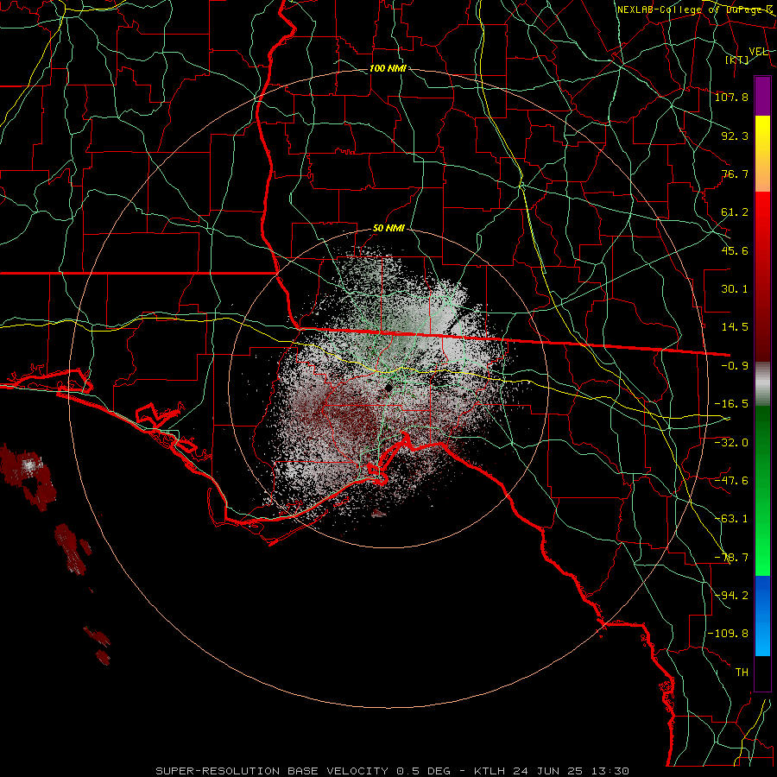Click the [KT] units label

[x=737, y=60]
